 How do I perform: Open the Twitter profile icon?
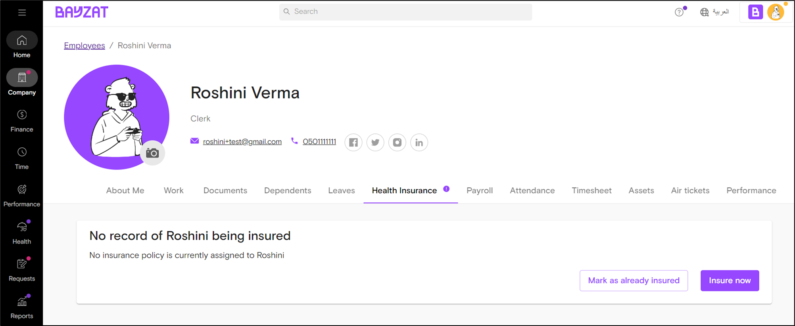click(375, 142)
